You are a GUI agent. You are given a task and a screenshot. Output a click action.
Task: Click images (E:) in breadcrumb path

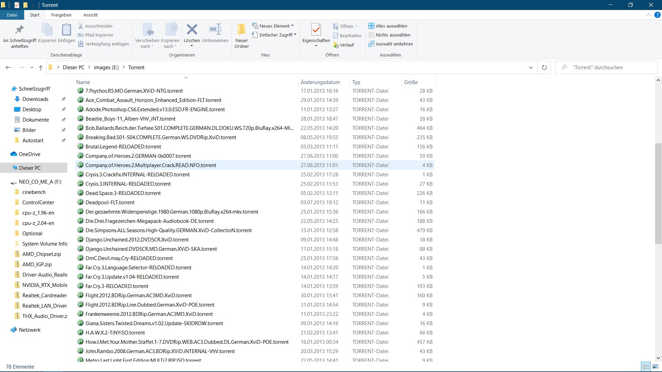click(106, 68)
